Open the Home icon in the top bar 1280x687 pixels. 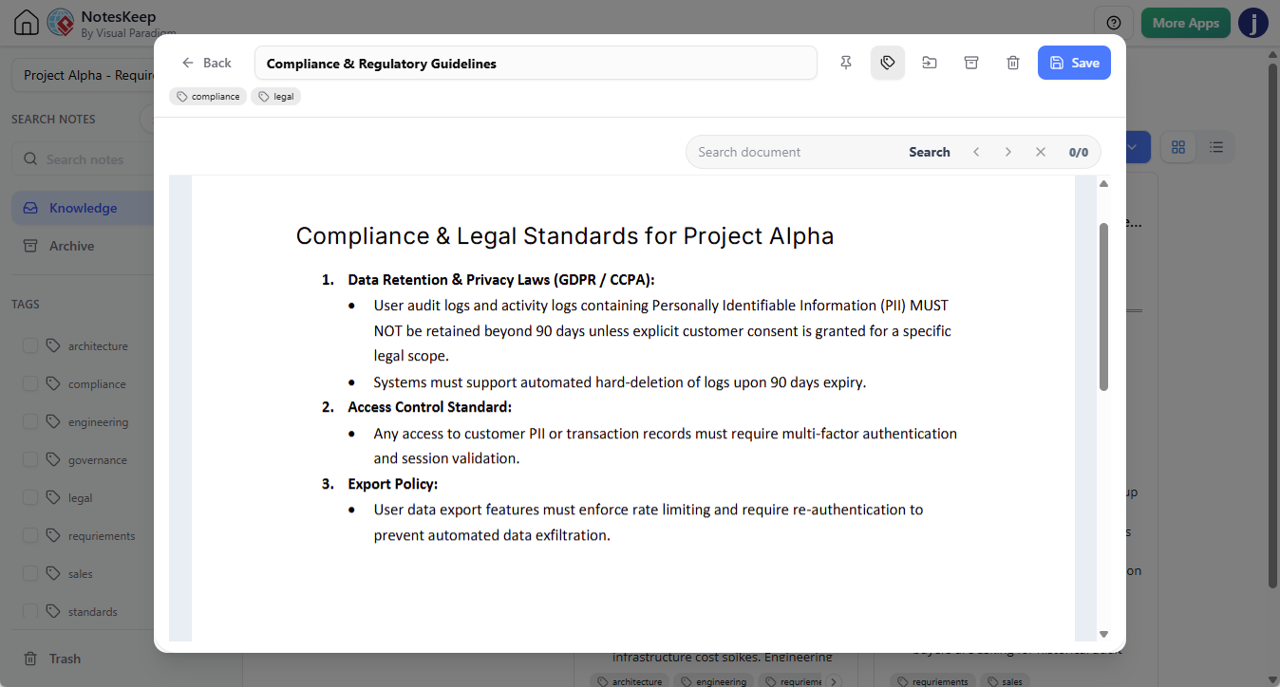[27, 23]
